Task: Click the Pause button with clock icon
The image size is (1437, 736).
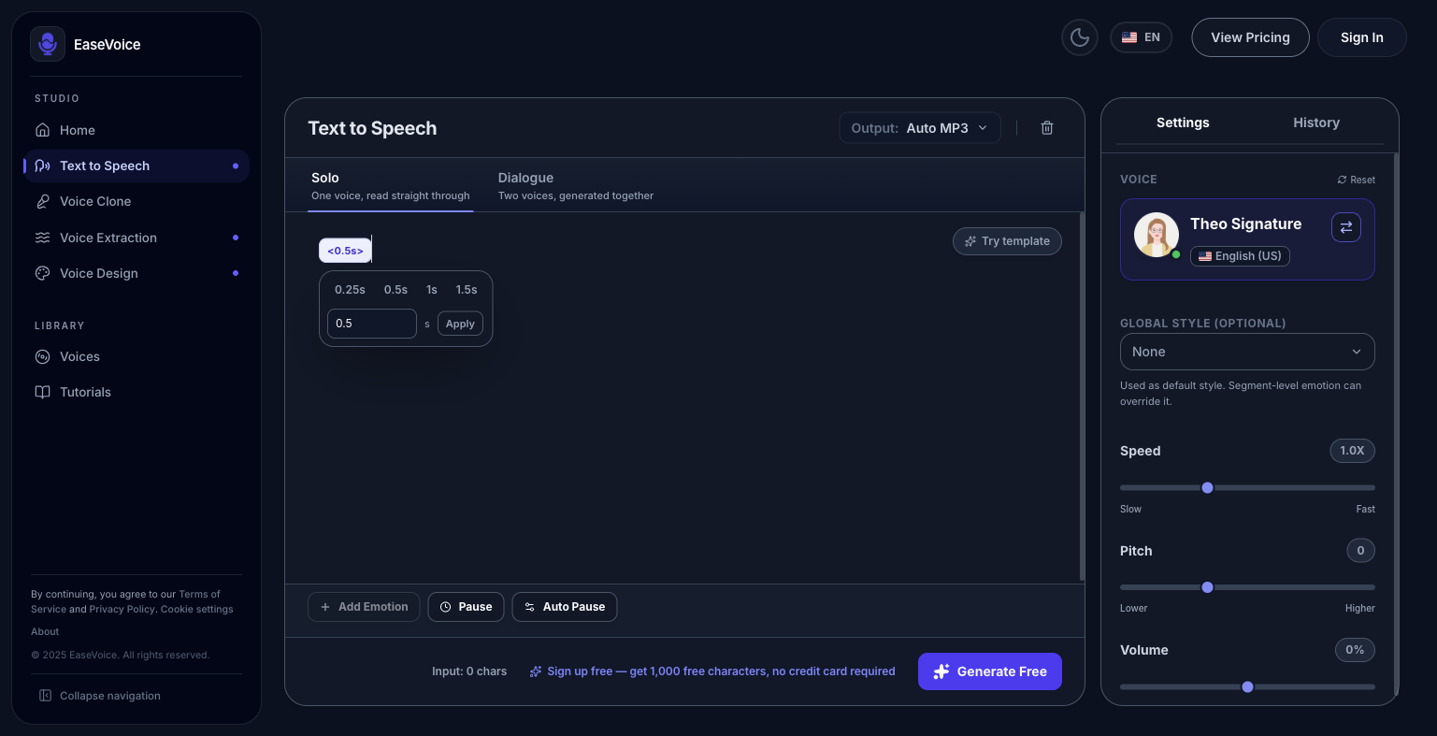Action: tap(466, 607)
